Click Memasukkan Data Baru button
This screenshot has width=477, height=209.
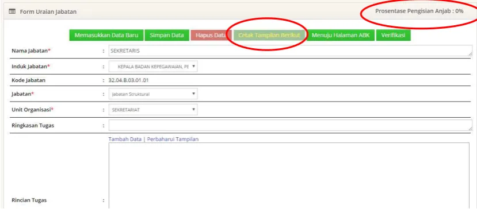click(106, 35)
